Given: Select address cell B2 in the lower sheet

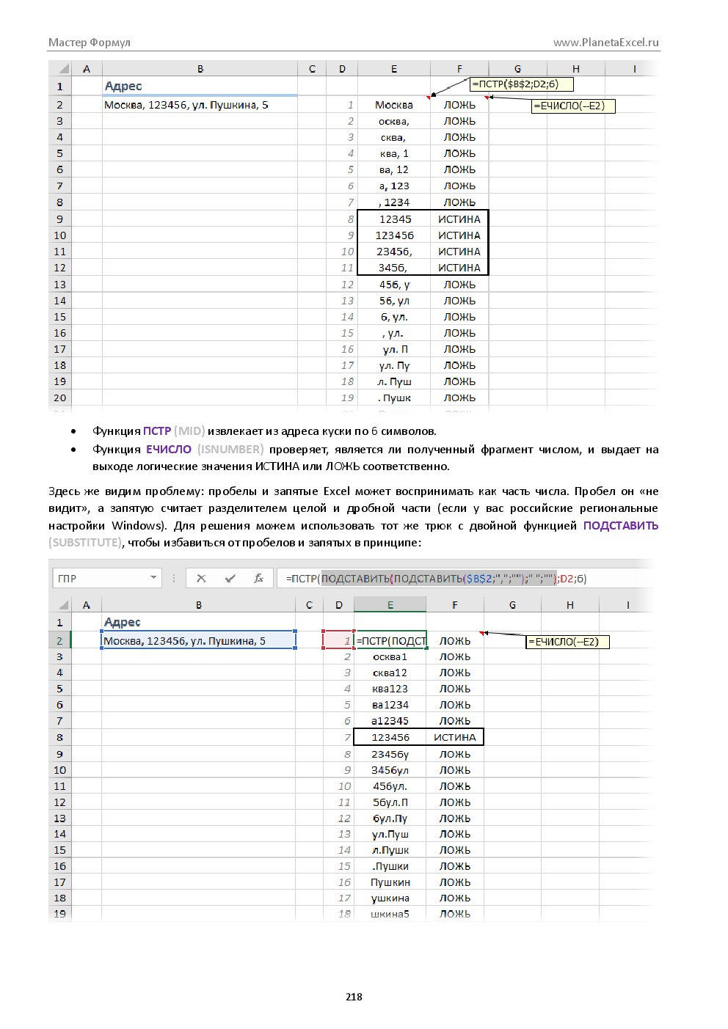Looking at the screenshot, I should coord(198,641).
